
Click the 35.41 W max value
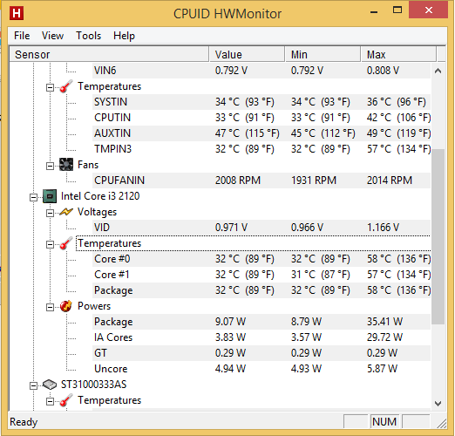click(384, 322)
